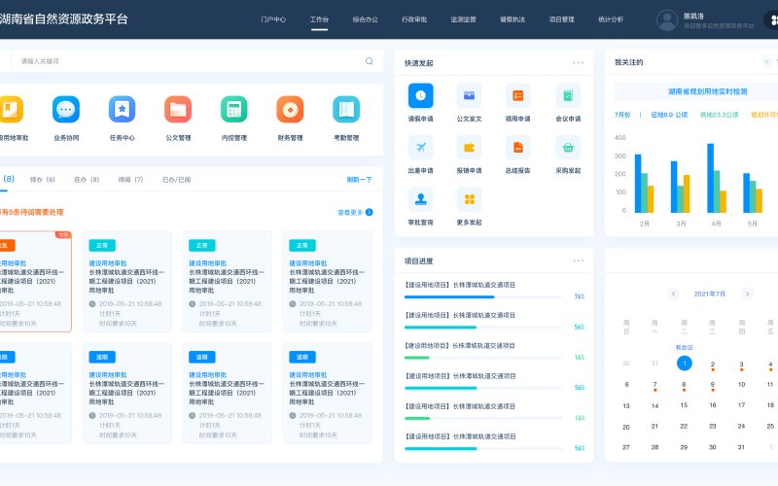The width and height of the screenshot is (778, 486).
Task: Click the tallest blue bar for 4月
Action: click(711, 178)
